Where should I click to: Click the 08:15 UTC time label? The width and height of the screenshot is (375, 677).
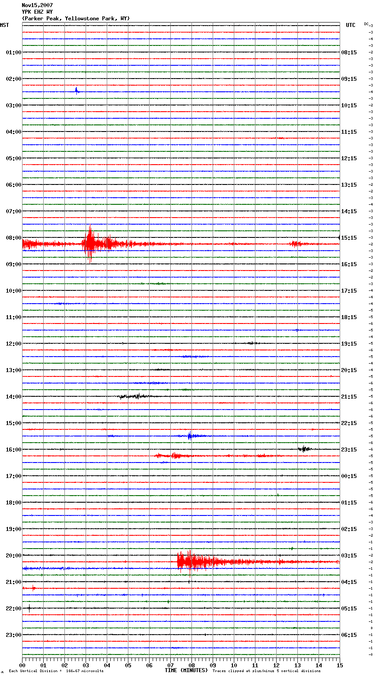point(349,53)
